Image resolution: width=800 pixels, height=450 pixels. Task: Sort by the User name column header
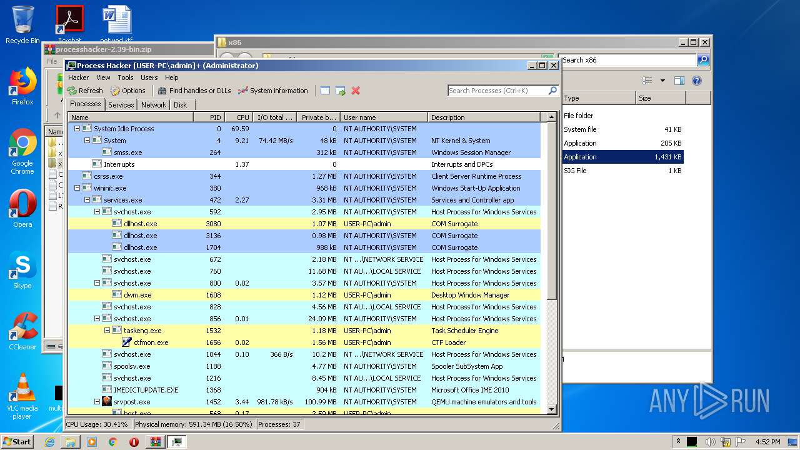[x=384, y=117]
